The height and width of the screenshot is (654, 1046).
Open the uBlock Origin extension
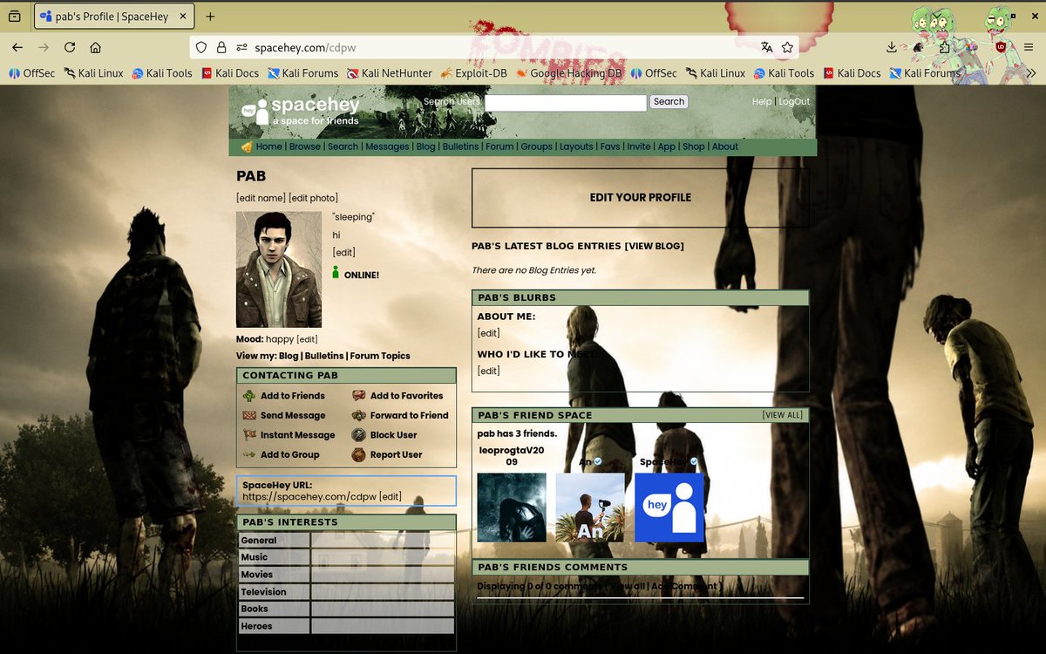1001,47
